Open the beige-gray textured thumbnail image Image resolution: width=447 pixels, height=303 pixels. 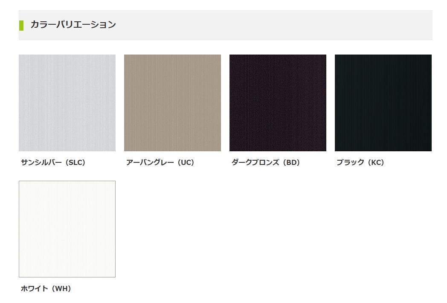[x=172, y=103]
